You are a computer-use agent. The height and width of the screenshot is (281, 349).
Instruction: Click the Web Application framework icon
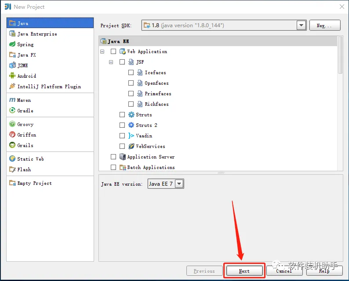point(123,51)
